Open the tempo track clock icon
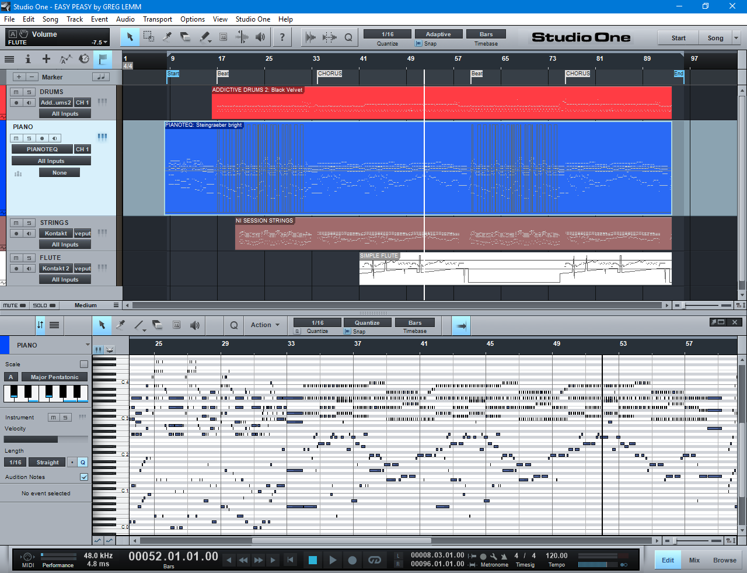Viewport: 747px width, 573px height. [x=84, y=59]
